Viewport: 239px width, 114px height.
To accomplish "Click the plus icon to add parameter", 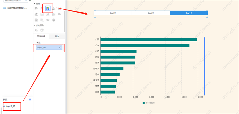I will (x=30, y=100).
